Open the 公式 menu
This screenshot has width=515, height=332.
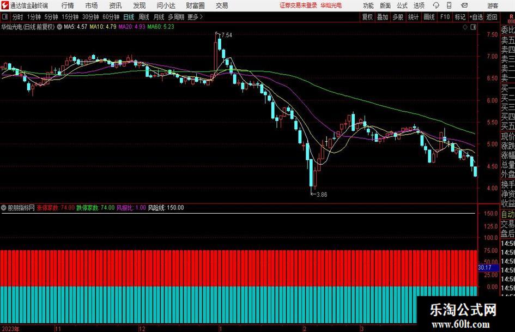tap(402, 5)
